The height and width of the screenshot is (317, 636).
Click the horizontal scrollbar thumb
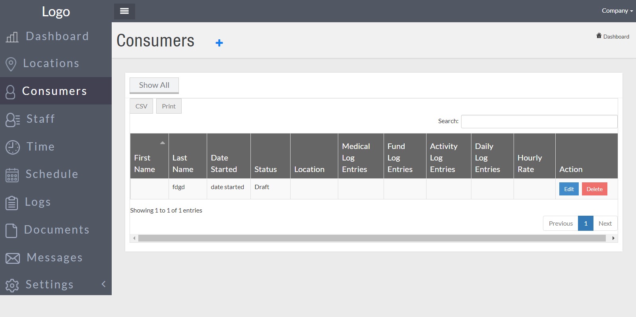[x=372, y=238]
